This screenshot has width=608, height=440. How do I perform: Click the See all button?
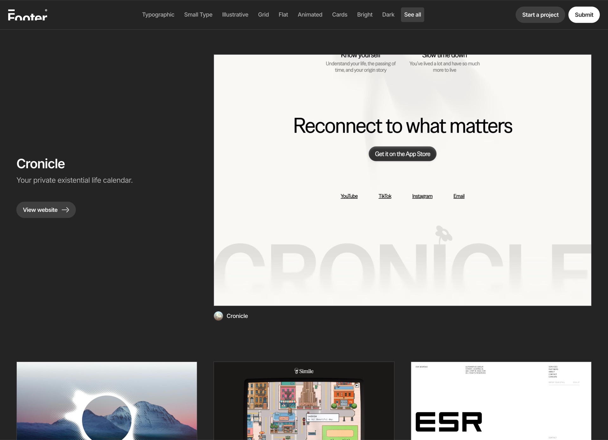[412, 15]
